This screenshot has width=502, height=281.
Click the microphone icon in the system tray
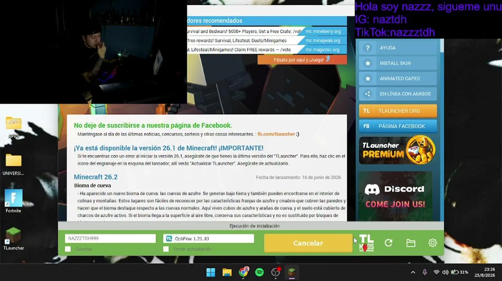(x=425, y=272)
